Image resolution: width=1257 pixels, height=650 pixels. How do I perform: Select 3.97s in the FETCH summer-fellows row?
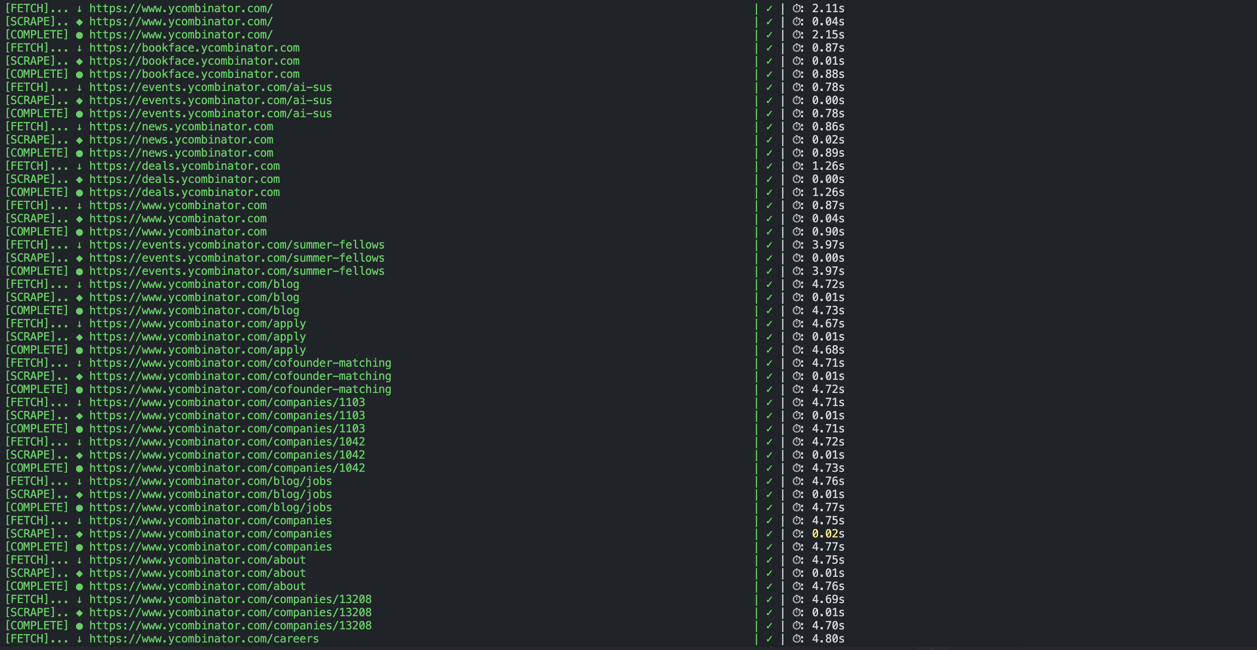pos(828,245)
